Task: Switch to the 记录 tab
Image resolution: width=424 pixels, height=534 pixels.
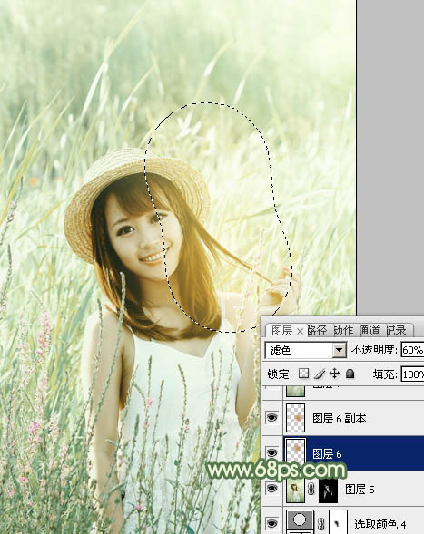Action: 397,331
